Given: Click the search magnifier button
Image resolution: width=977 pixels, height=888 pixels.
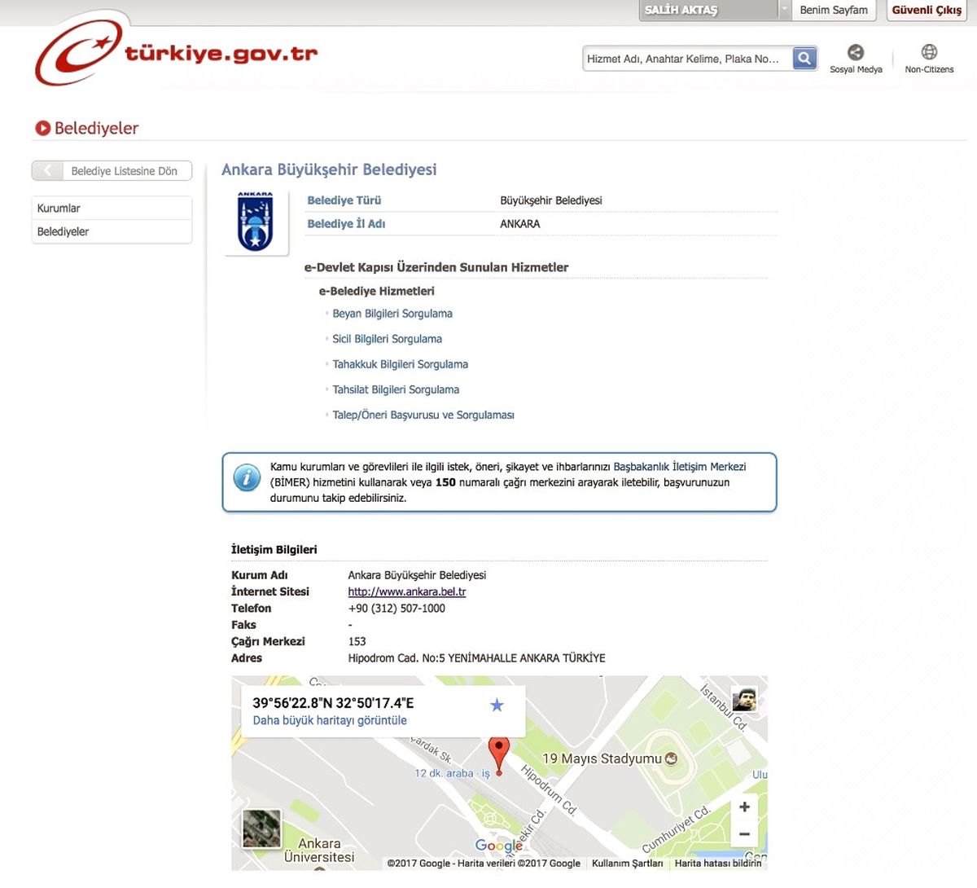Looking at the screenshot, I should pyautogui.click(x=804, y=59).
